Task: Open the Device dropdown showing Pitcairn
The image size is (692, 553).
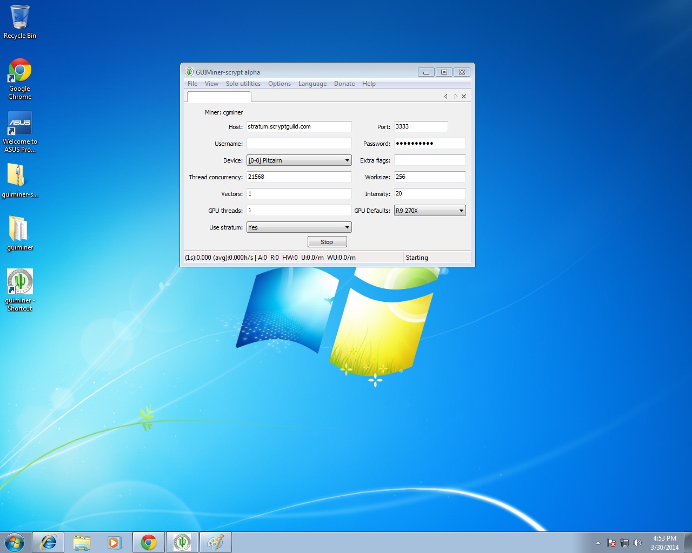Action: 299,160
